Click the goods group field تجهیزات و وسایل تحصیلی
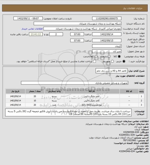Image resolution: width=150 pixels, height=165 pixels. coord(74,83)
